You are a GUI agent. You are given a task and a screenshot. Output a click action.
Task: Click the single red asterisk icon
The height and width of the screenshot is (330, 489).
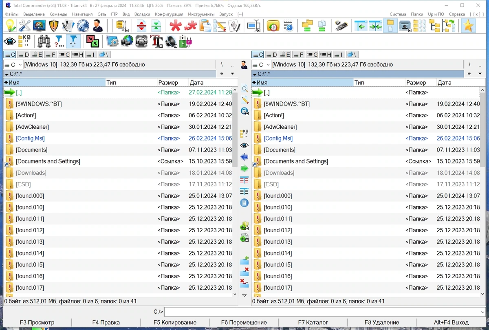pyautogui.click(x=176, y=26)
